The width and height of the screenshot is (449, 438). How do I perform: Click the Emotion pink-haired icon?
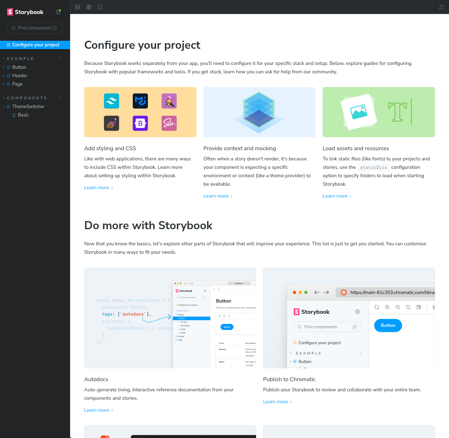click(169, 101)
